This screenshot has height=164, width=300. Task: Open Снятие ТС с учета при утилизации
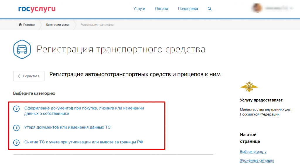click(83, 142)
